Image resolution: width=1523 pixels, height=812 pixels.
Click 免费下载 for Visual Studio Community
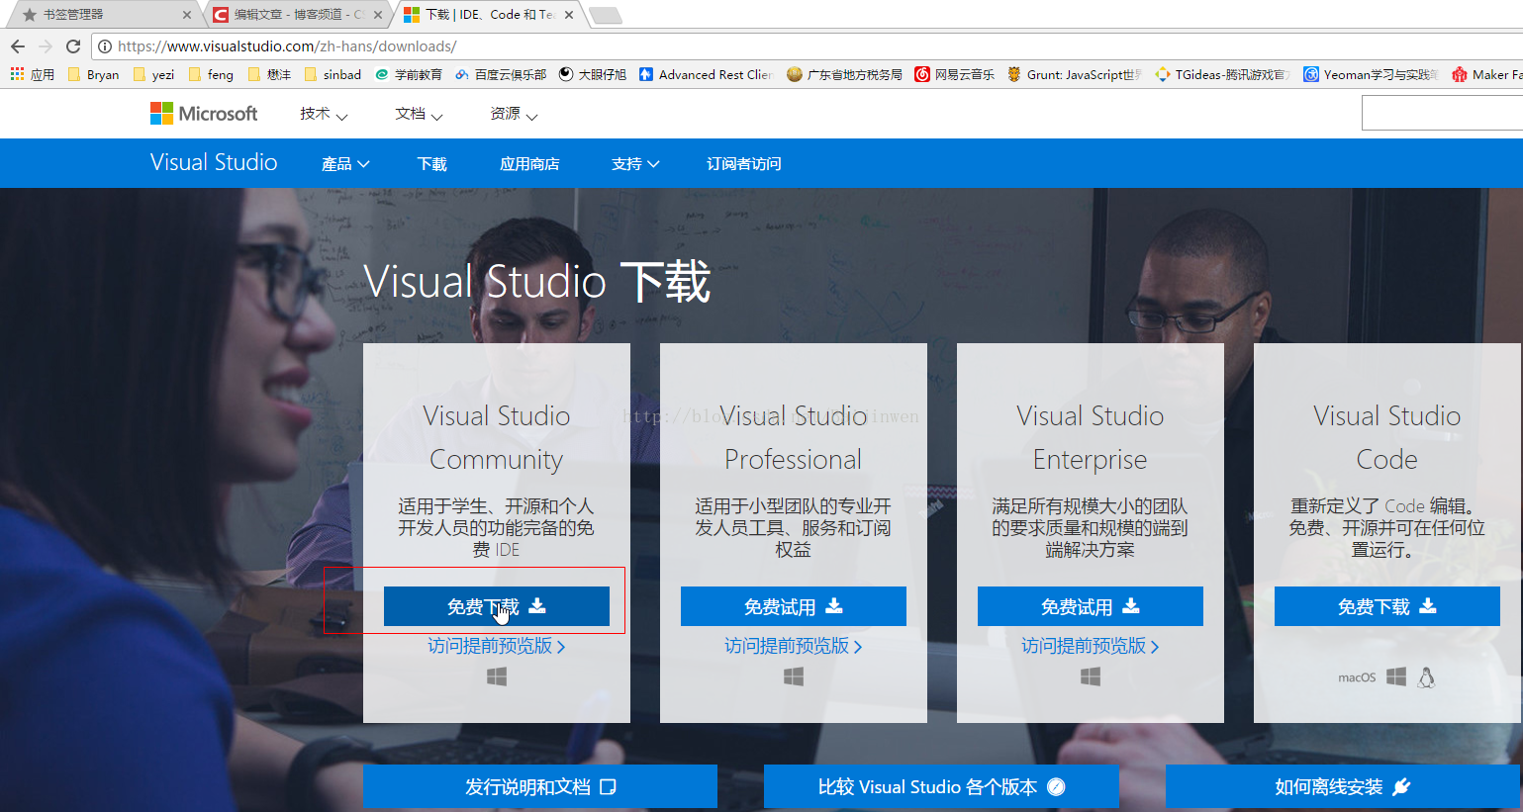pyautogui.click(x=497, y=606)
